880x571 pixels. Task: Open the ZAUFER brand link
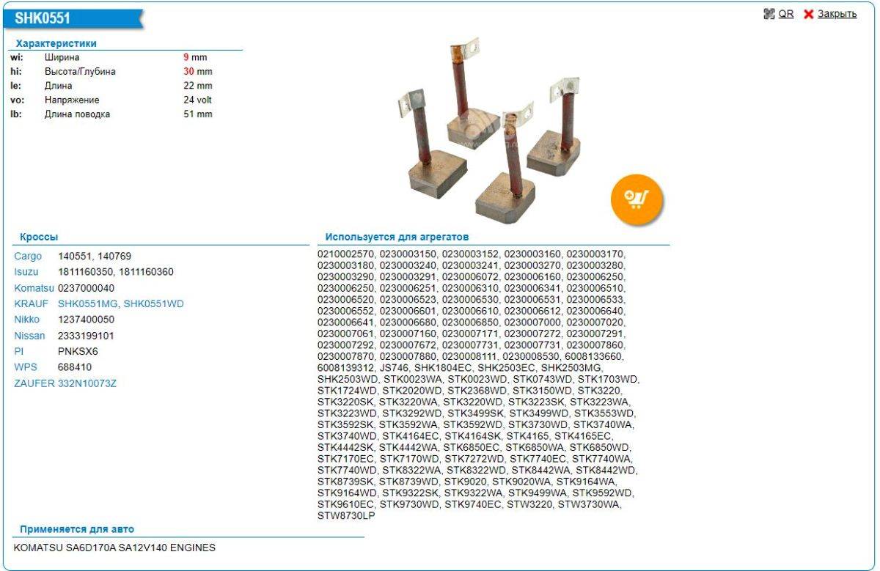pos(34,383)
